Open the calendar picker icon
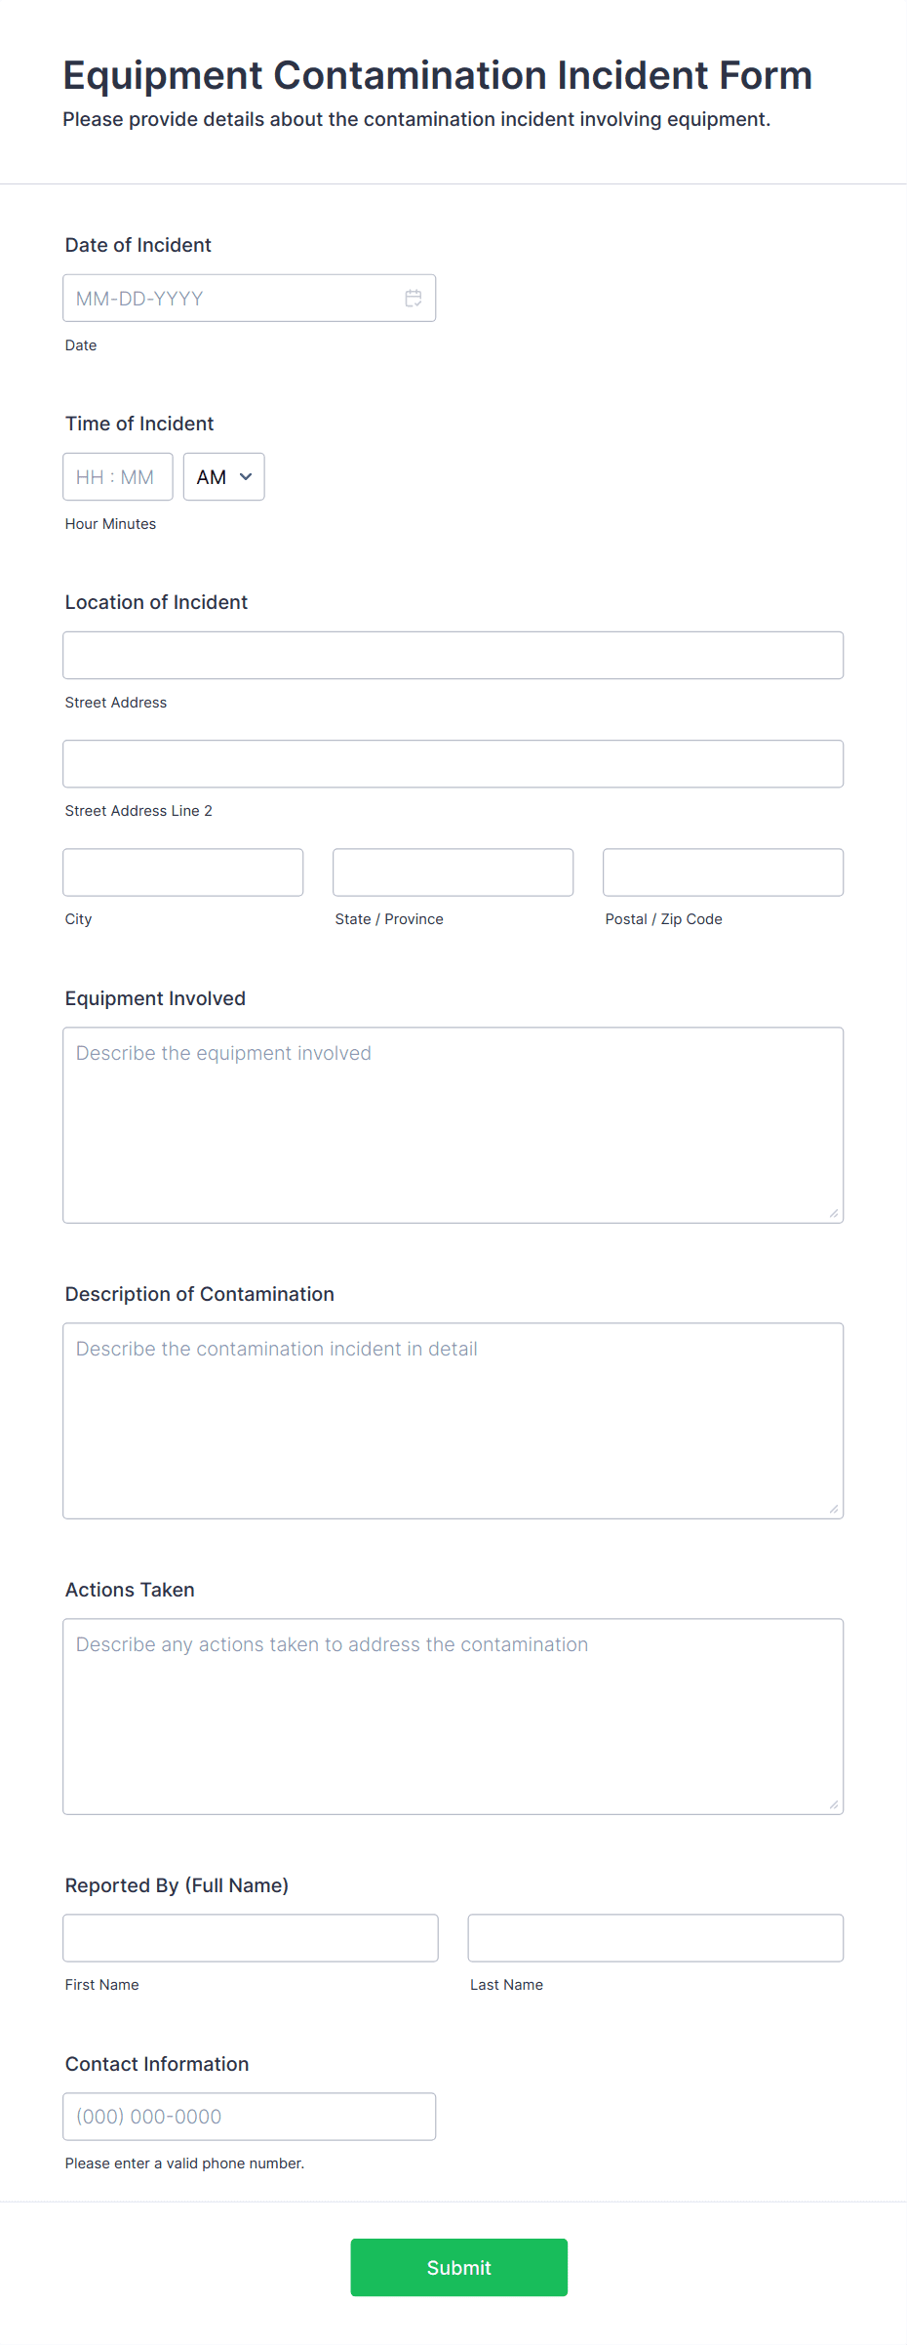Image resolution: width=907 pixels, height=2345 pixels. [x=413, y=298]
